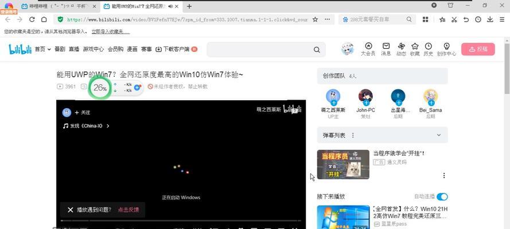510x229 pixels.
Task: Follow 萌之西莱斯 in creator team
Action: [x=334, y=103]
